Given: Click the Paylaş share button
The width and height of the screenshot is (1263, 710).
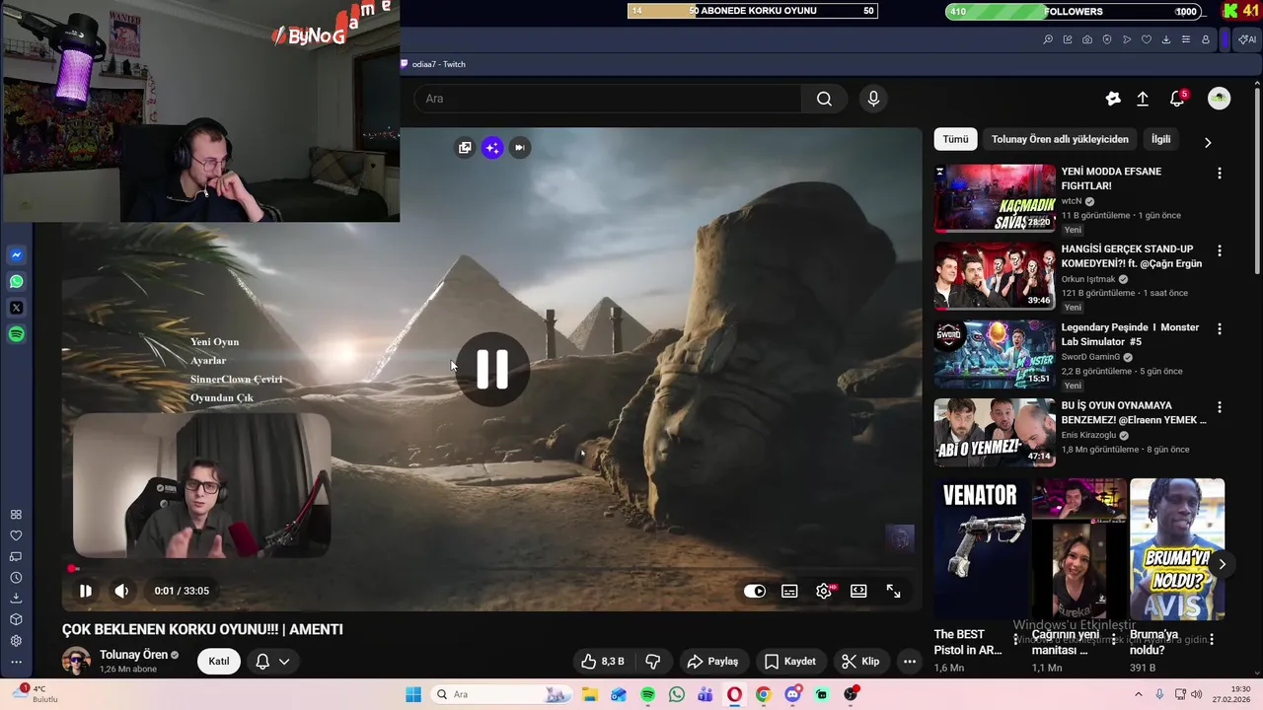Looking at the screenshot, I should coord(712,662).
